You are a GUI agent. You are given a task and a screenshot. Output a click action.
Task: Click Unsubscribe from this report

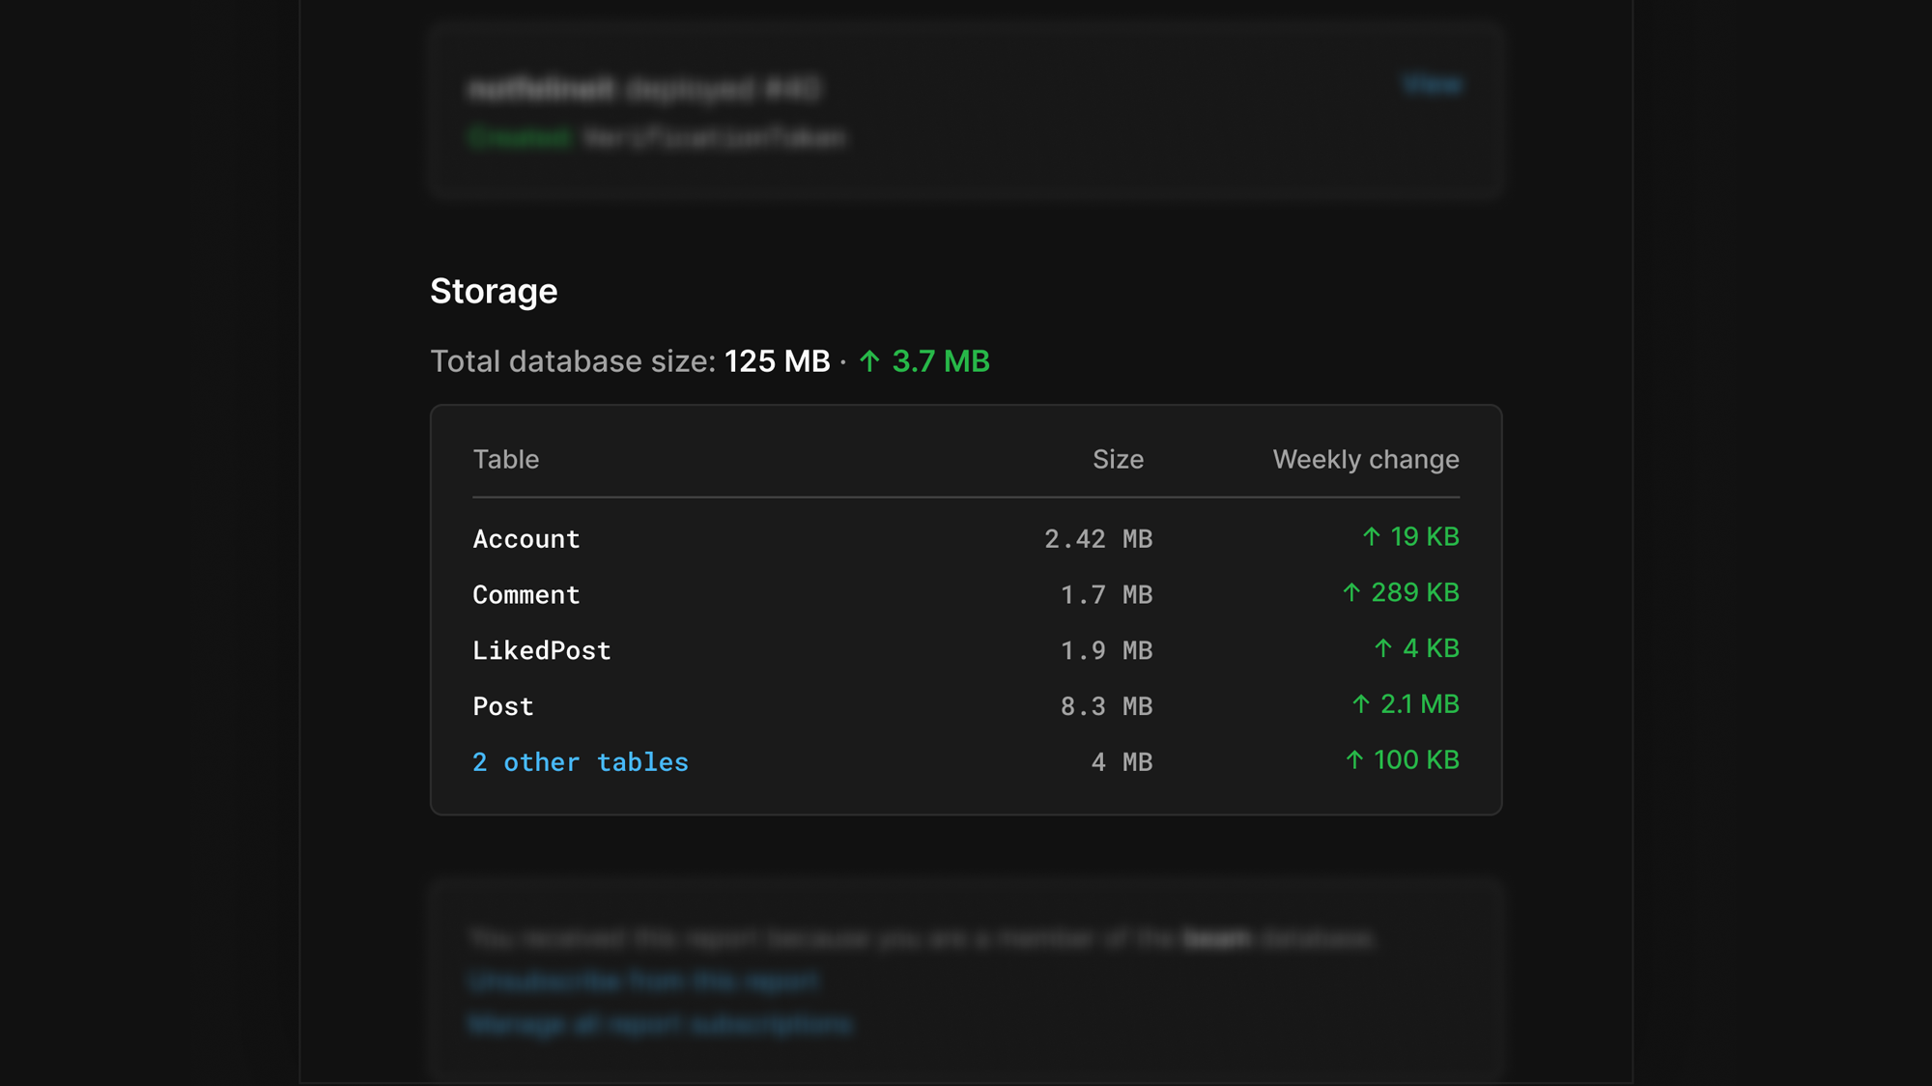pos(643,981)
